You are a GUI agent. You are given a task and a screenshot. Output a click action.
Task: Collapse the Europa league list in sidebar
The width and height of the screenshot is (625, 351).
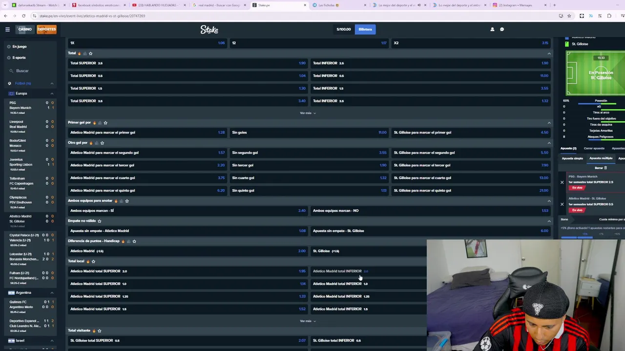[52, 94]
